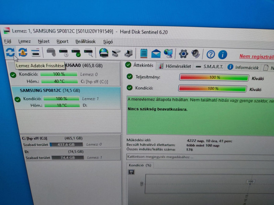
Task: Click the disk with magnifying glass icon
Action: pos(88,53)
